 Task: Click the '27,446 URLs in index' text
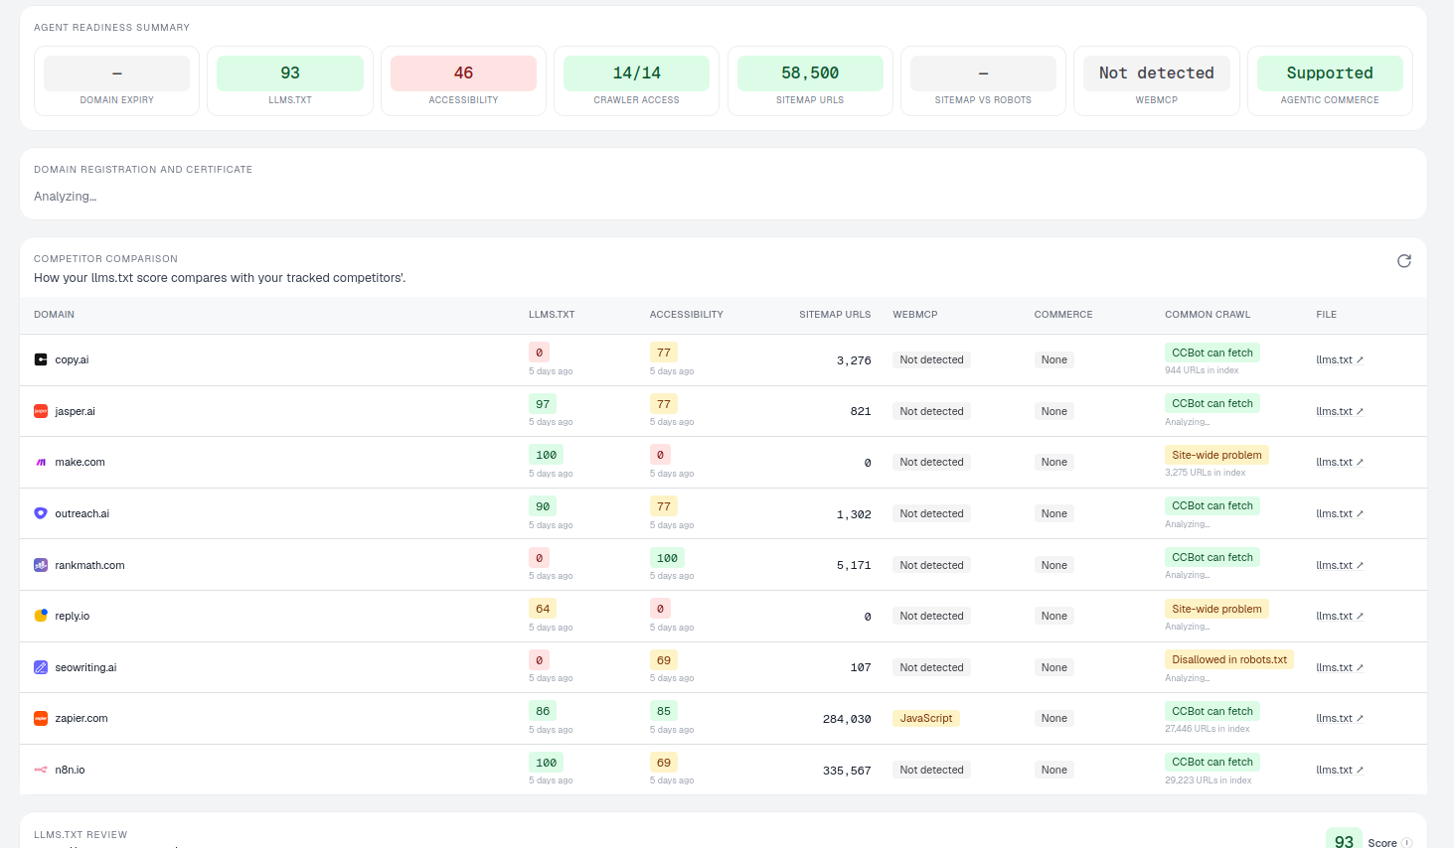[x=1208, y=729]
